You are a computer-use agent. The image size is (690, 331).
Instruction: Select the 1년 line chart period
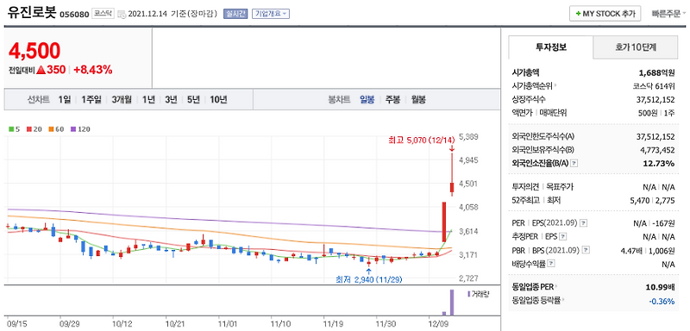(x=148, y=99)
